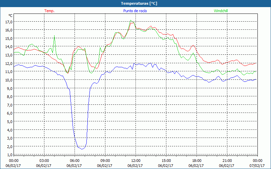Click the Windchill legend label
271x169 pixels.
[221, 11]
